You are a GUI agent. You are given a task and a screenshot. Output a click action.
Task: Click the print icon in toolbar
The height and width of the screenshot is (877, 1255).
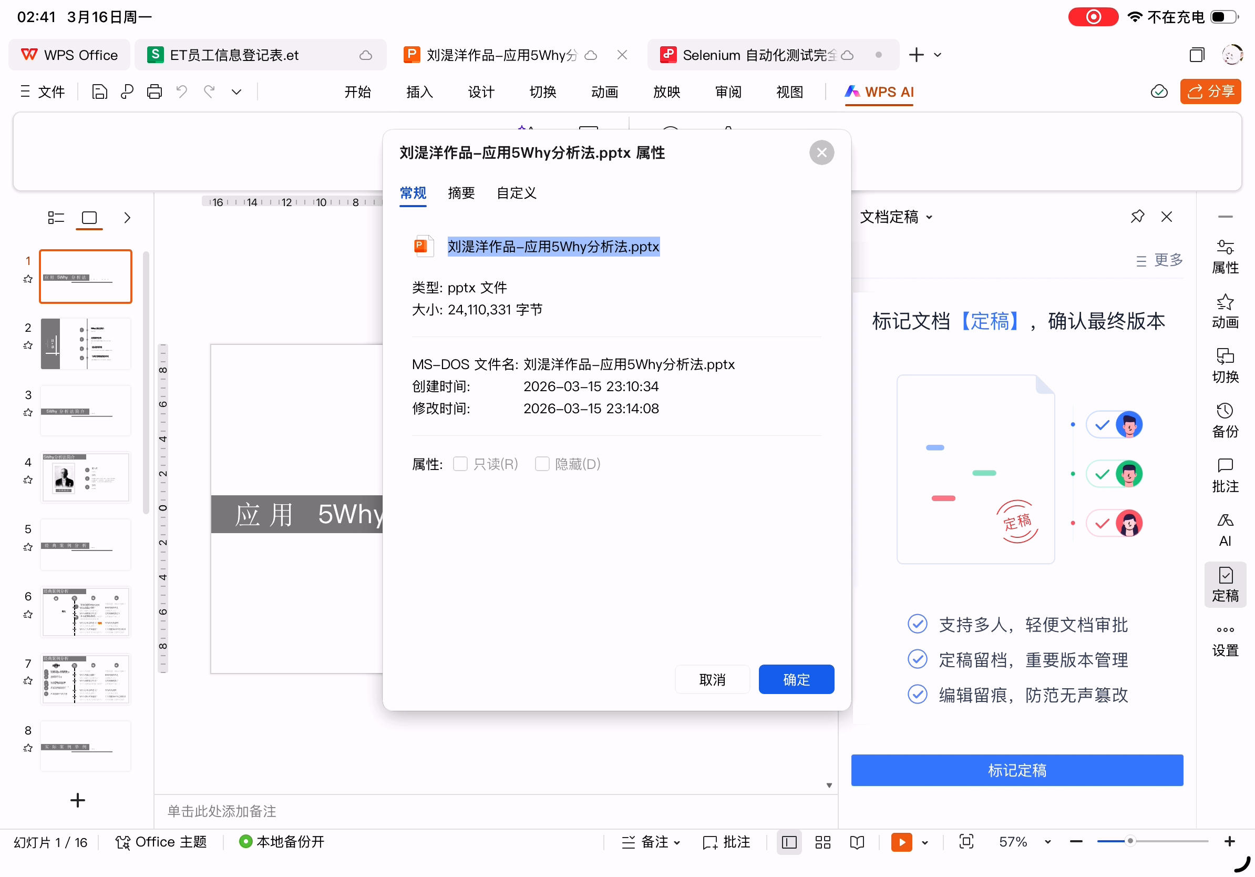click(154, 92)
